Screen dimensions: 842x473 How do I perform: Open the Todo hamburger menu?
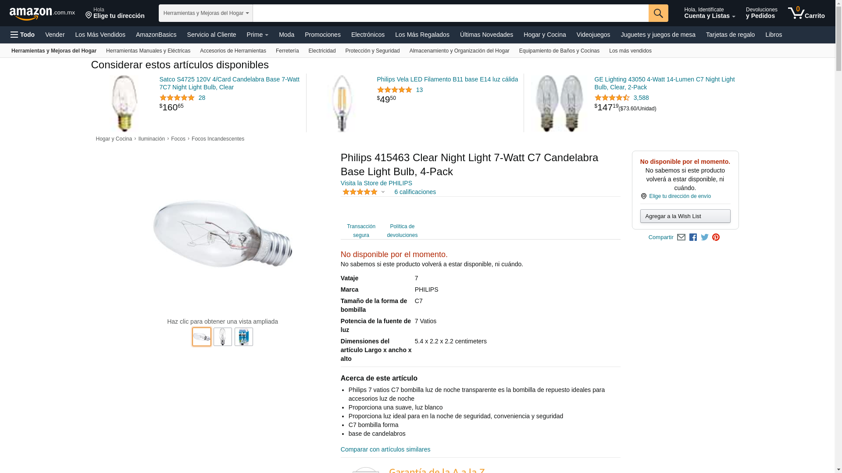click(x=23, y=35)
